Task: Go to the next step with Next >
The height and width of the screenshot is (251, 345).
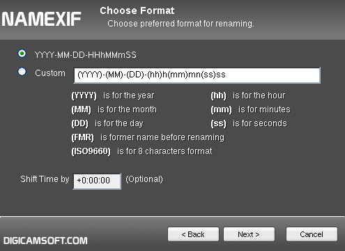Action: (x=249, y=234)
